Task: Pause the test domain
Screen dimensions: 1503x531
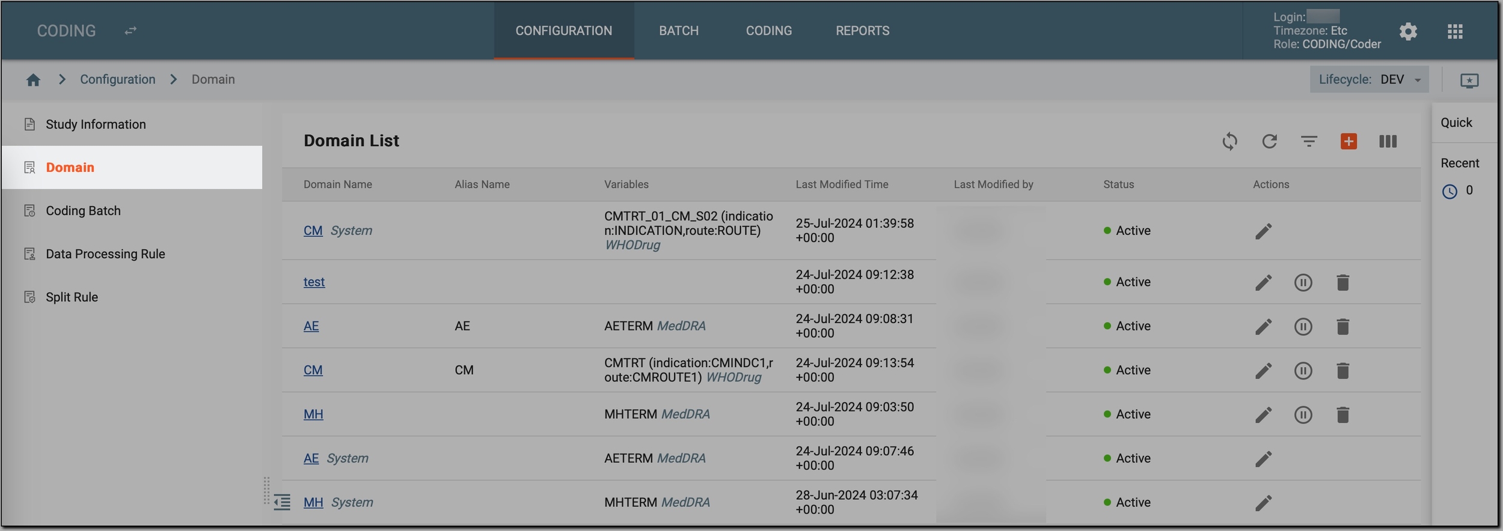Action: tap(1303, 282)
